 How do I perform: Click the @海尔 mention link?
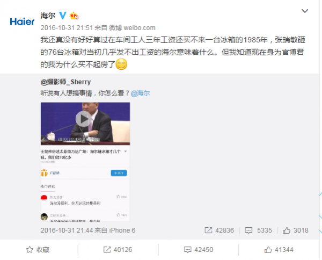pyautogui.click(x=140, y=93)
